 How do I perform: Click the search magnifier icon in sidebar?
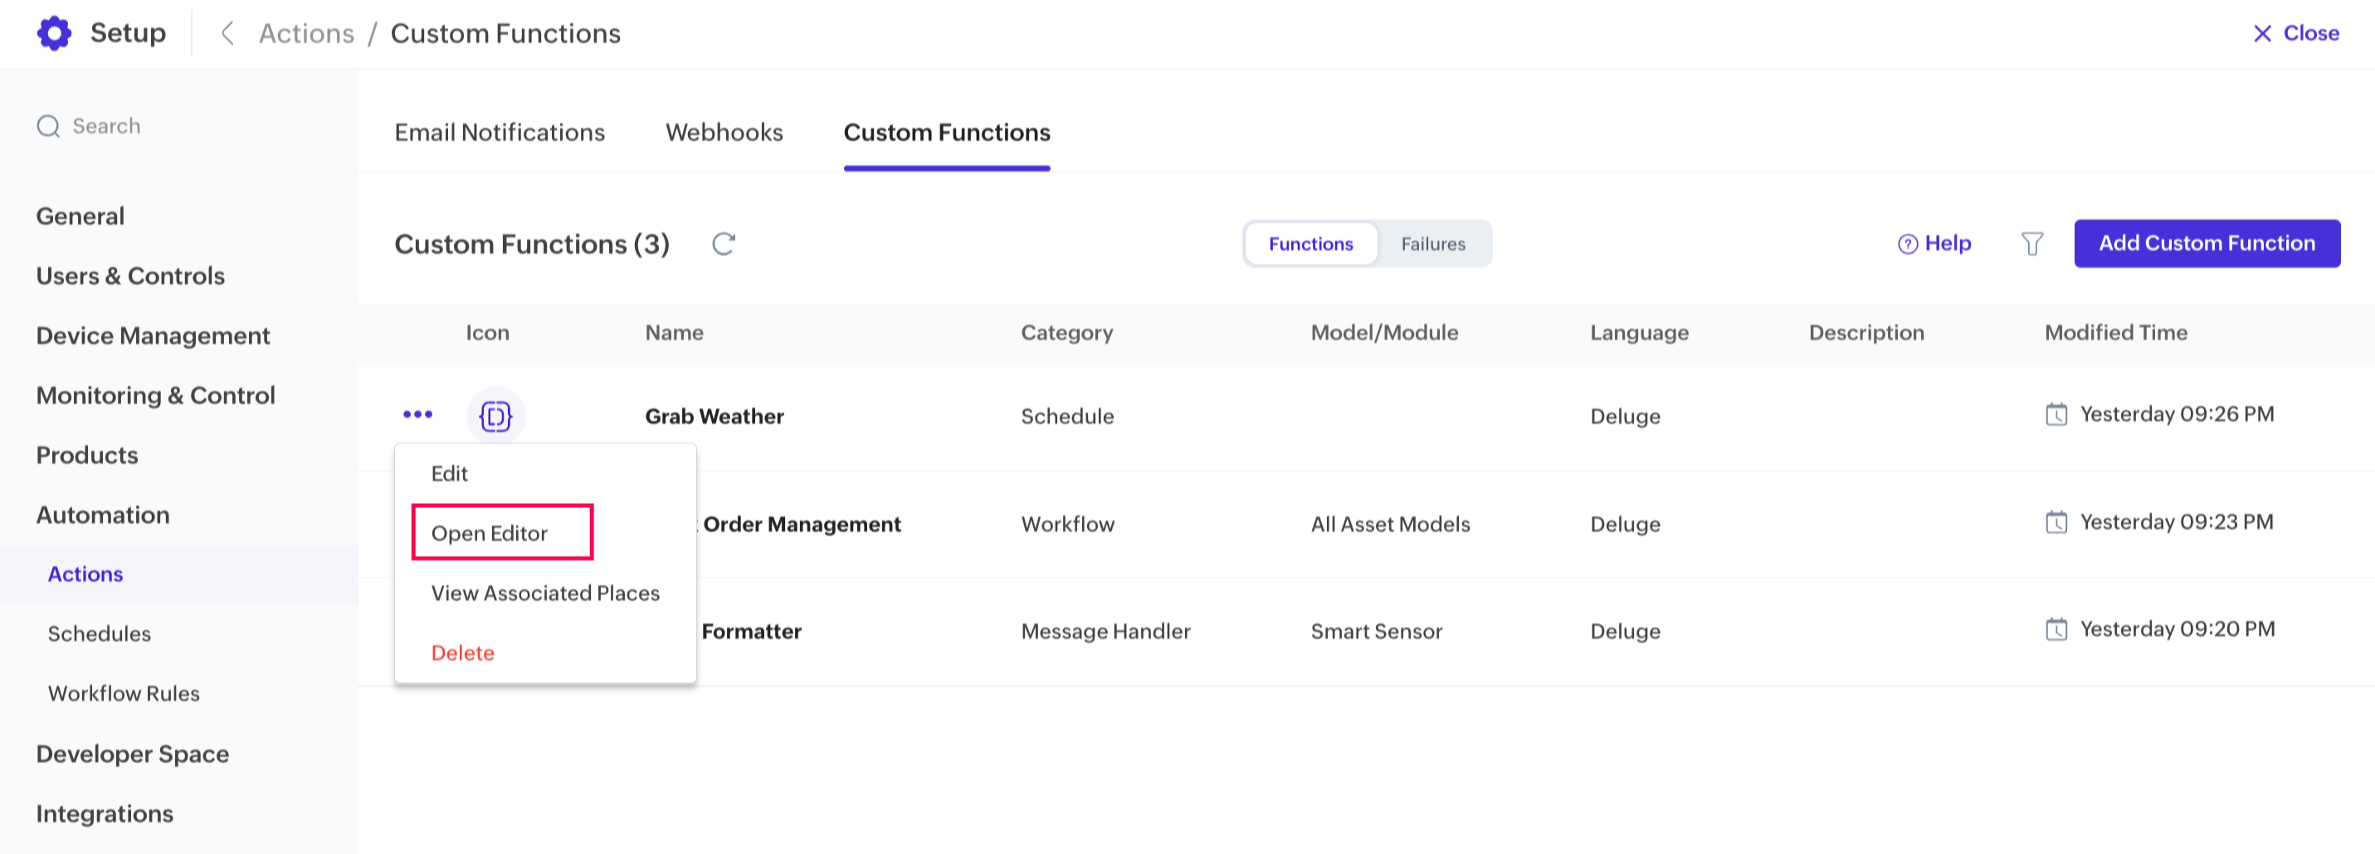pos(48,126)
